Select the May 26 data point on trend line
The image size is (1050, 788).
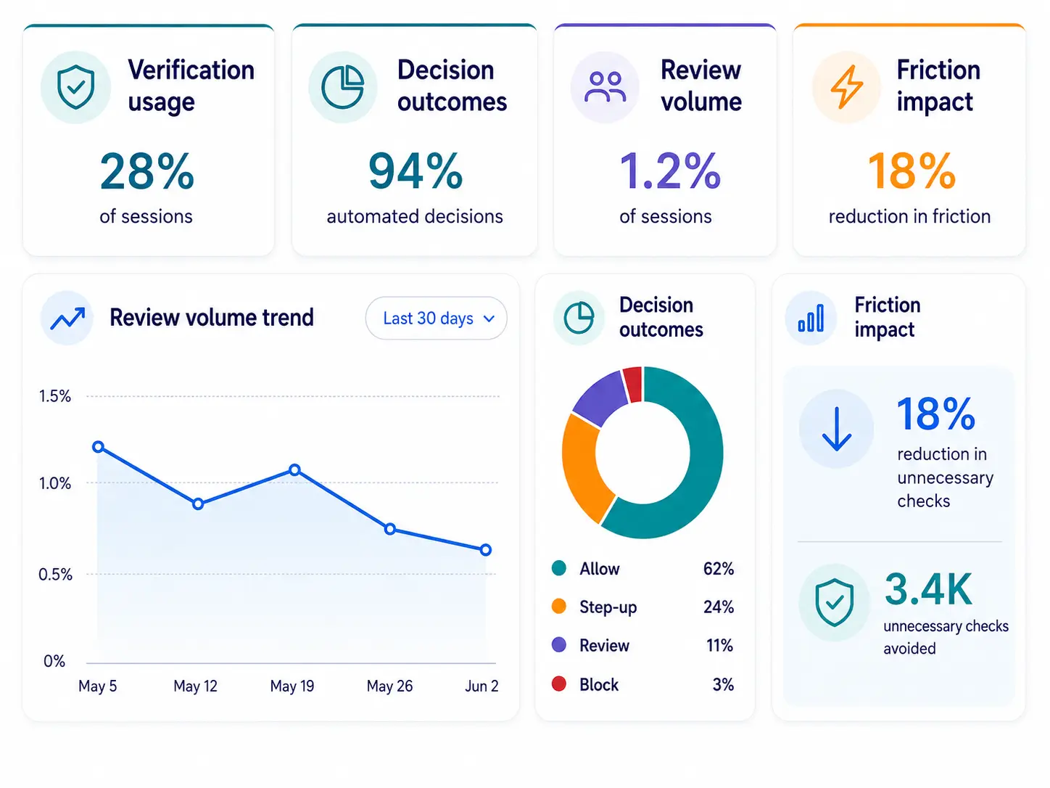tap(390, 529)
